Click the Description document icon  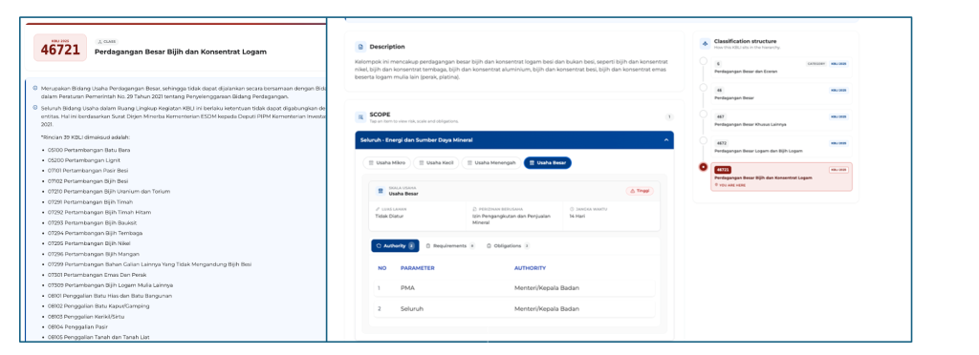[x=360, y=47]
